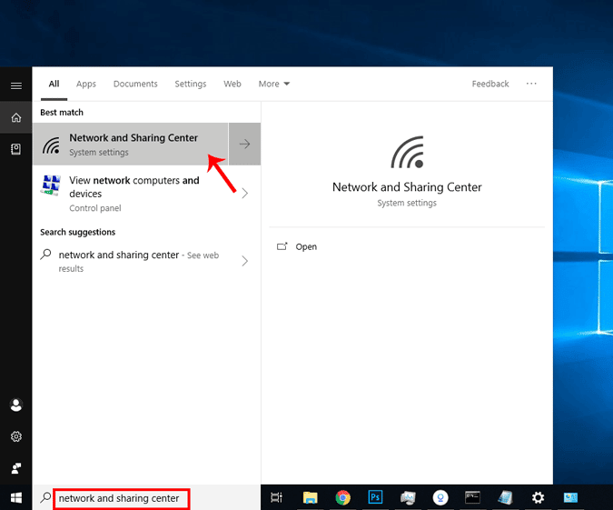Viewport: 613px width, 510px height.
Task: Open the sidebar Feedback person icon
Action: [x=16, y=468]
